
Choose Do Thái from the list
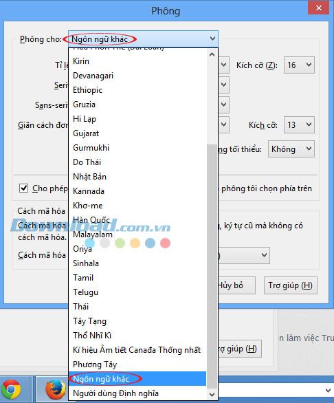[x=137, y=162]
